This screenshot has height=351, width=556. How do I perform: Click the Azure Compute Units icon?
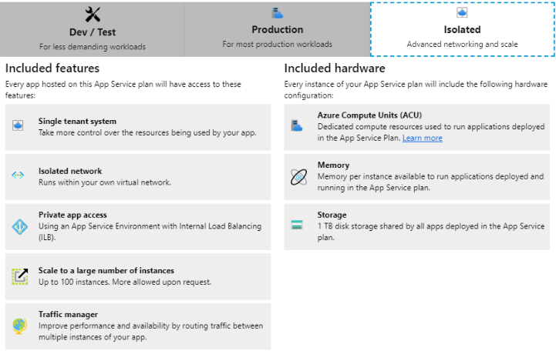coord(298,126)
